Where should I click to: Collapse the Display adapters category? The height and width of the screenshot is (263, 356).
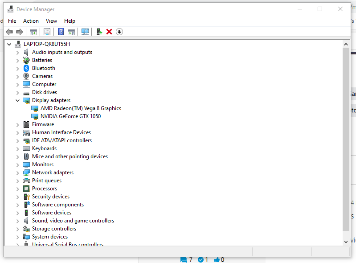(x=17, y=100)
